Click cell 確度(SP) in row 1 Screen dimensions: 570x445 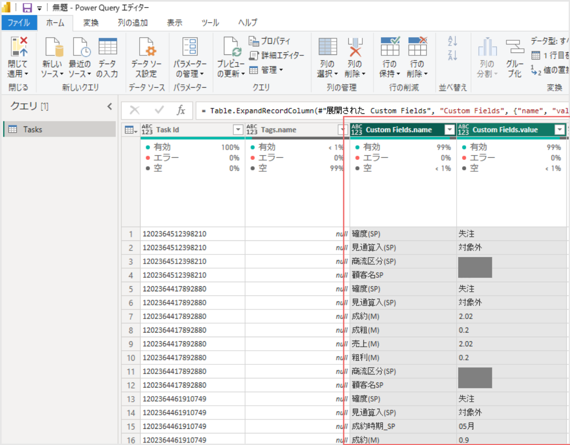[x=403, y=234]
